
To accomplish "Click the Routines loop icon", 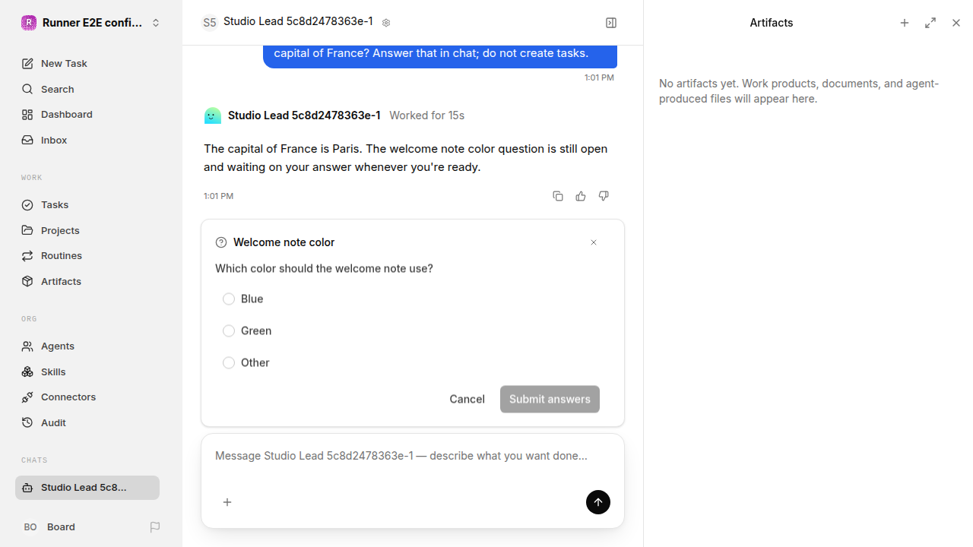I will (27, 256).
